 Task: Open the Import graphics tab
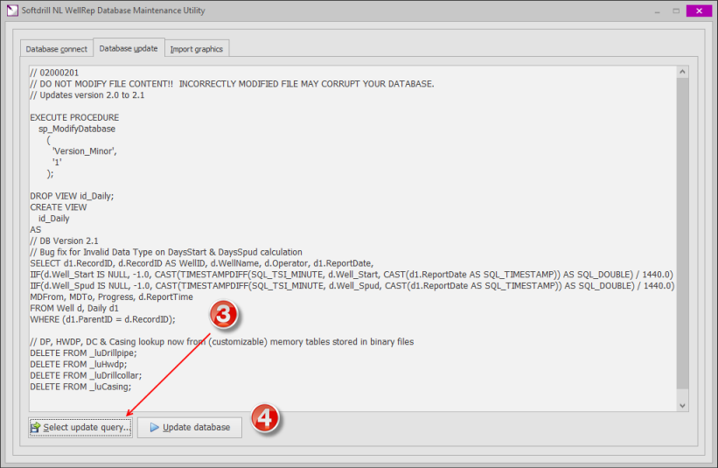[x=196, y=49]
